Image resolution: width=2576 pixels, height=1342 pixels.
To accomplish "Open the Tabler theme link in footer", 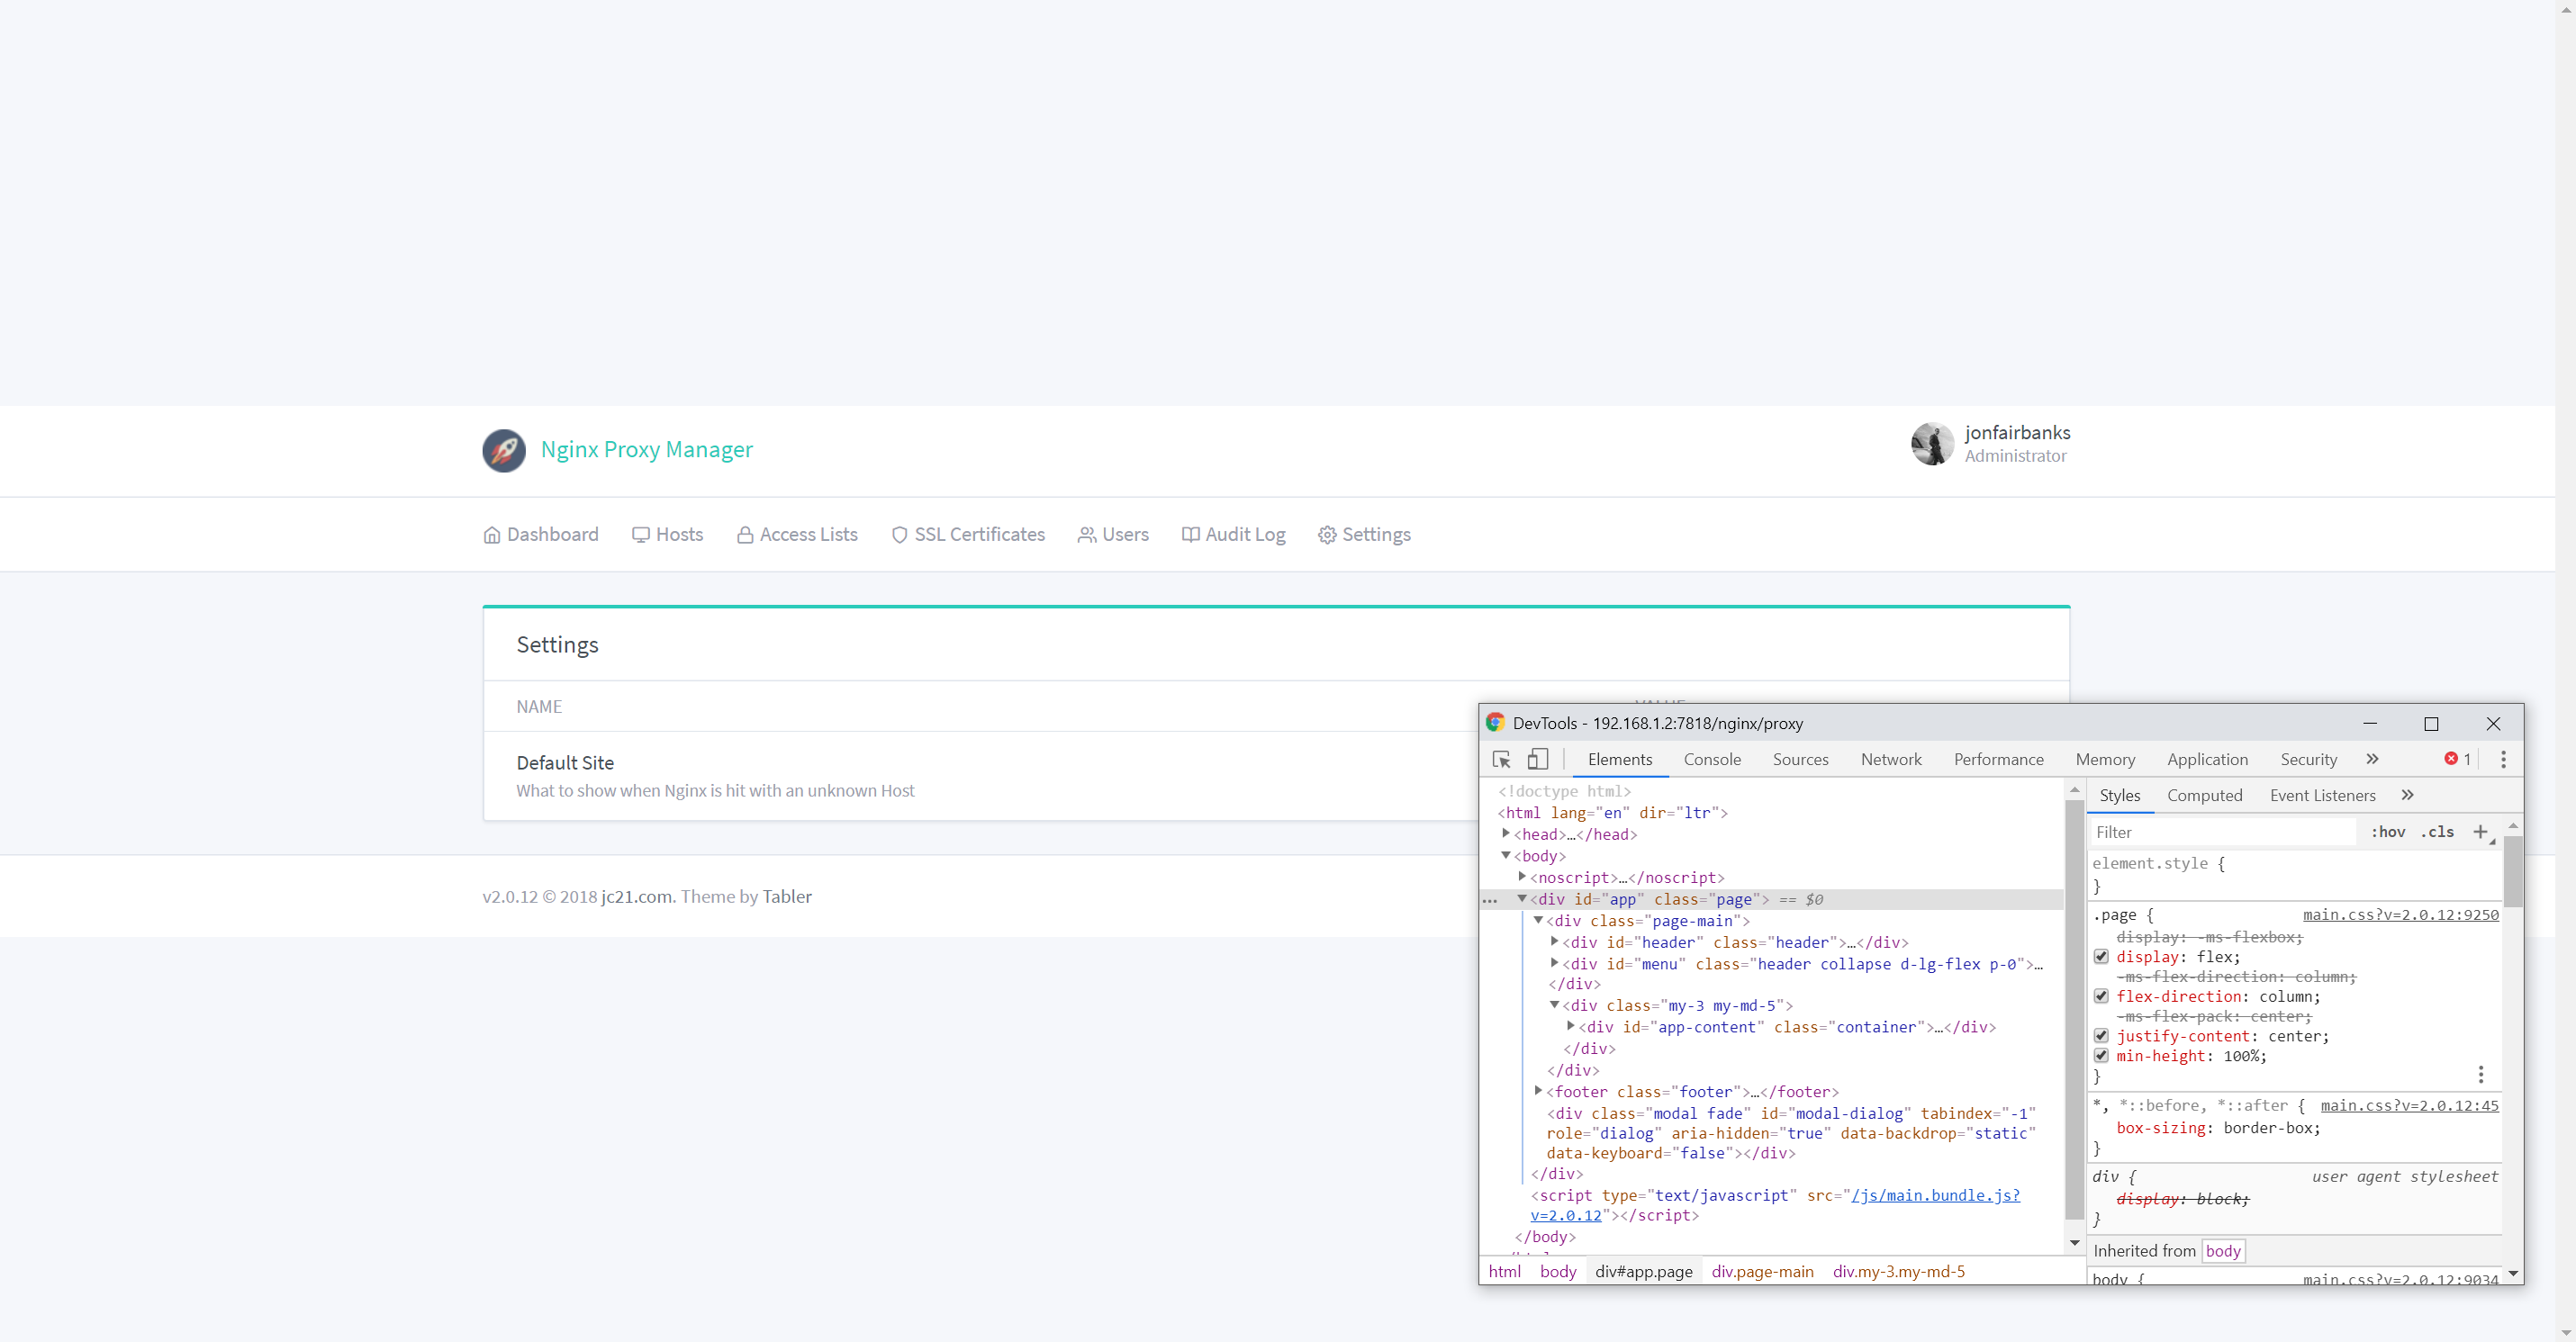I will pos(787,897).
